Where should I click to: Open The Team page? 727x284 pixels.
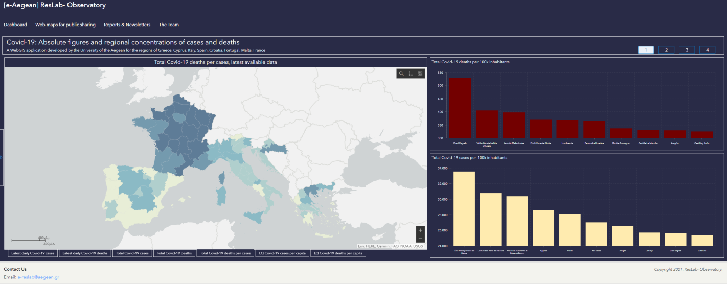click(169, 25)
